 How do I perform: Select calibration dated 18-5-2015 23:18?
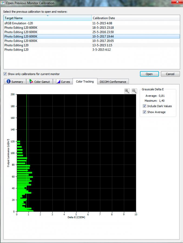point(92,28)
